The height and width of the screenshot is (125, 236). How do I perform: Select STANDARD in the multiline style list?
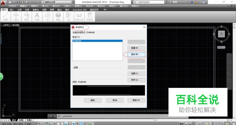(98, 41)
